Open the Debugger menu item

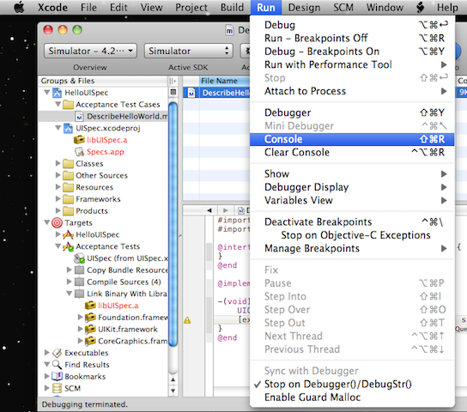click(x=352, y=112)
